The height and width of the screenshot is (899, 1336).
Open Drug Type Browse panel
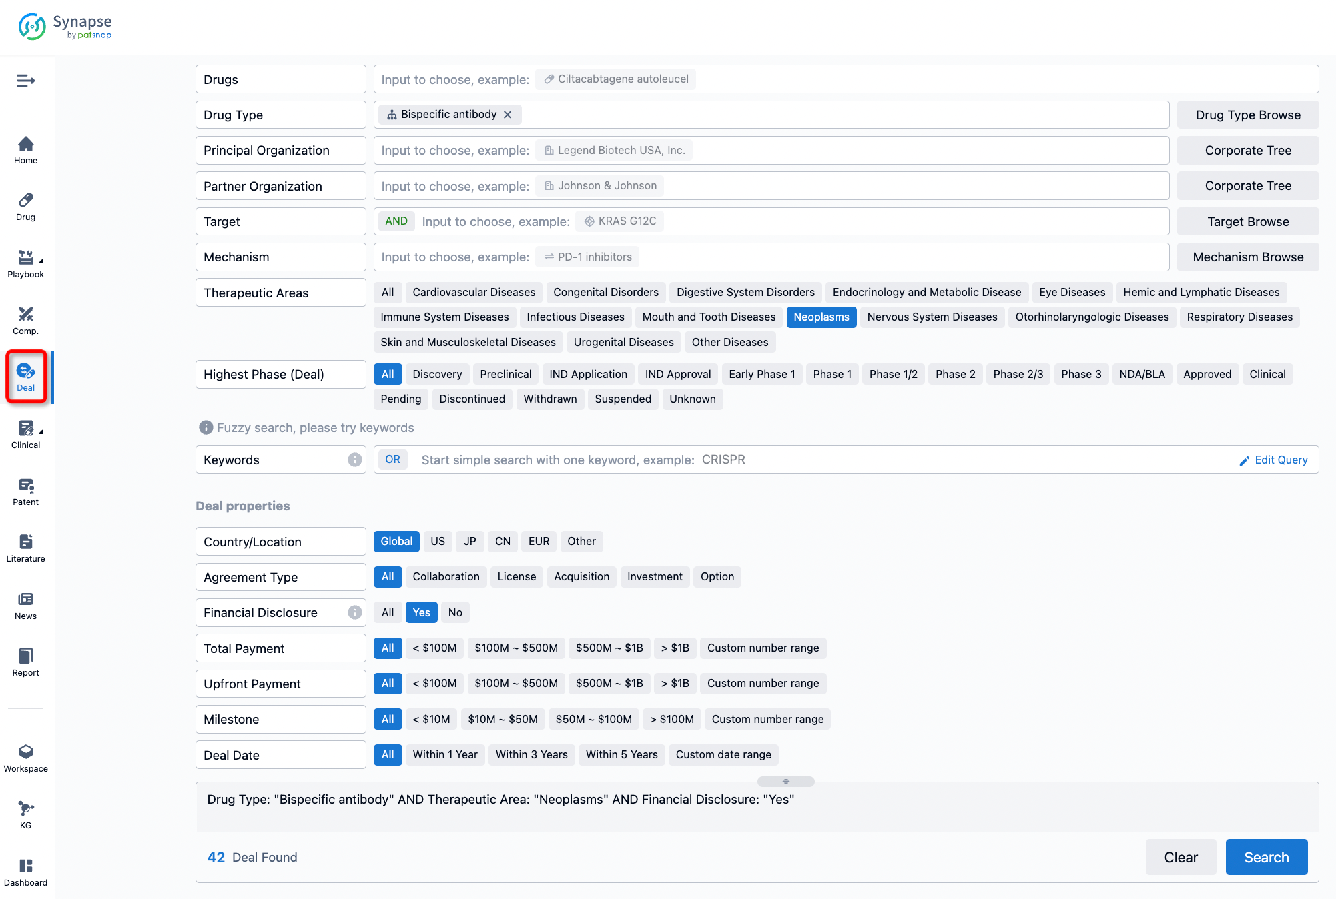1247,115
